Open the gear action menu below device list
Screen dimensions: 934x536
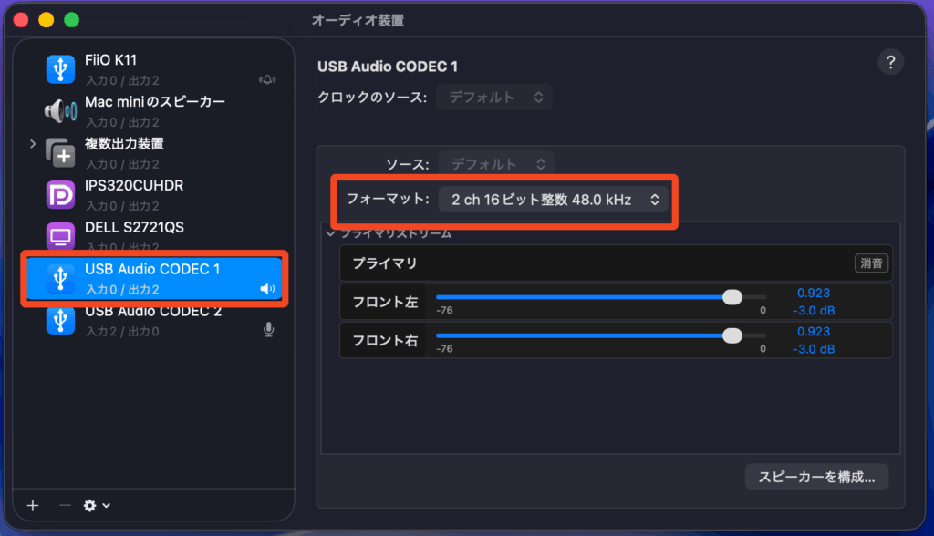97,505
